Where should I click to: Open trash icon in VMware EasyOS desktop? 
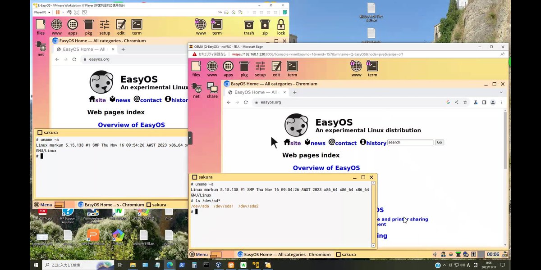249,27
